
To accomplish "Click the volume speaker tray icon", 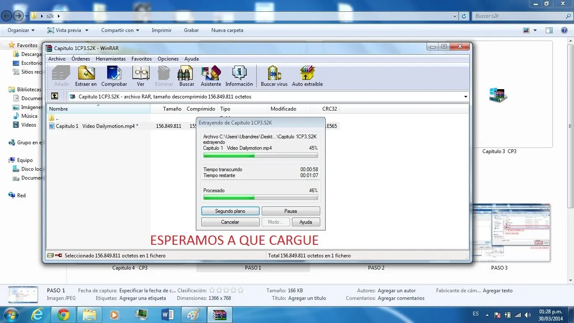I will tap(527, 315).
